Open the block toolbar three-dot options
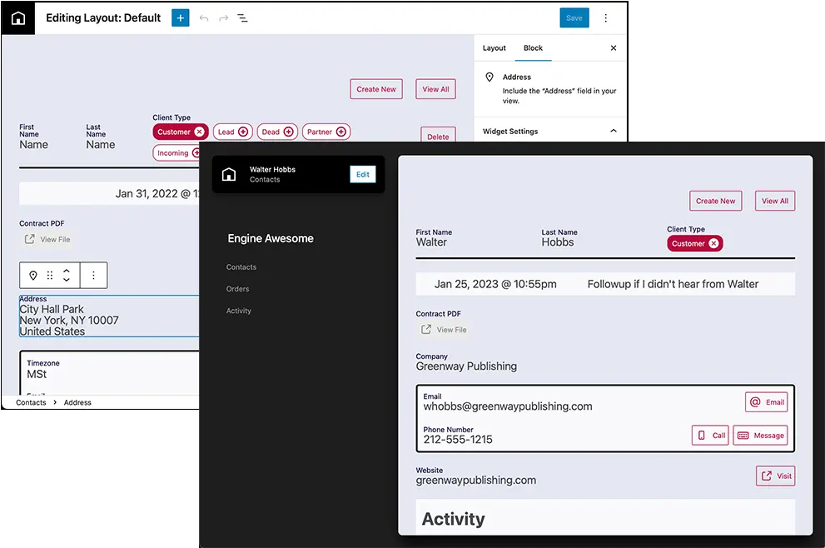This screenshot has width=825, height=548. (93, 275)
